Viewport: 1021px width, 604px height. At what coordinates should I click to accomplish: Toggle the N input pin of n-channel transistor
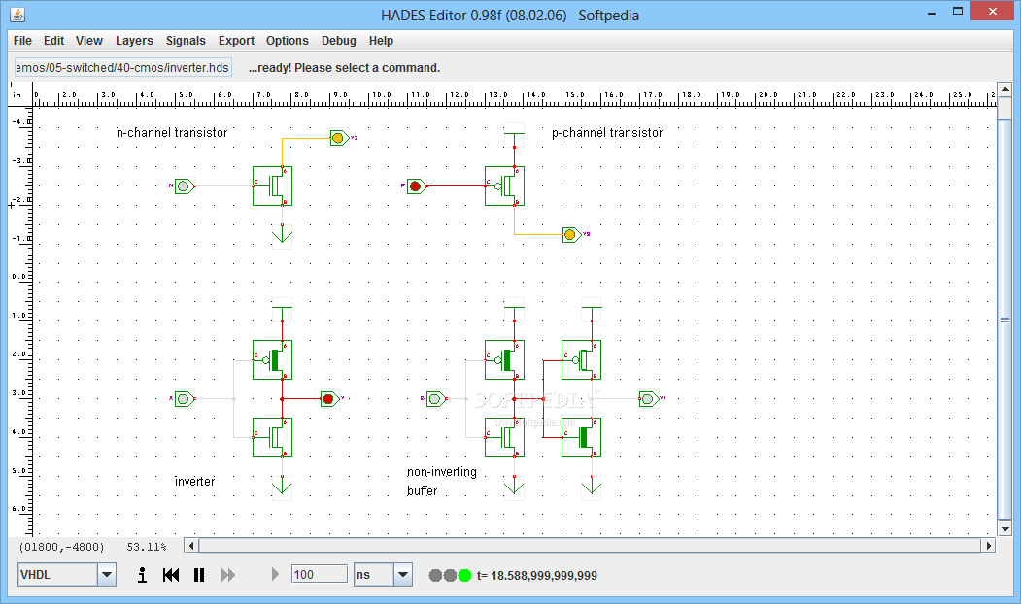pyautogui.click(x=185, y=186)
